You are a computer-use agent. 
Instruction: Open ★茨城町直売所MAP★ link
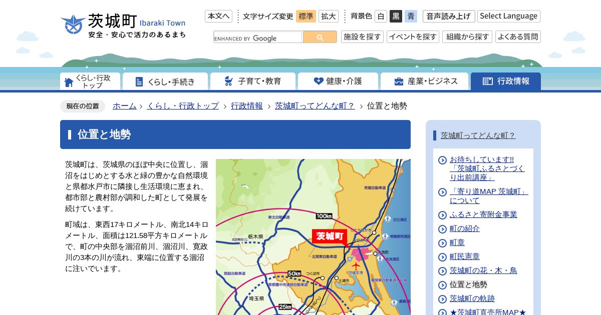pyautogui.click(x=488, y=312)
